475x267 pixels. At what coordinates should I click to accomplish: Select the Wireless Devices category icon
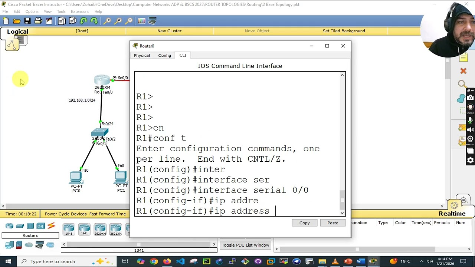coord(41,226)
